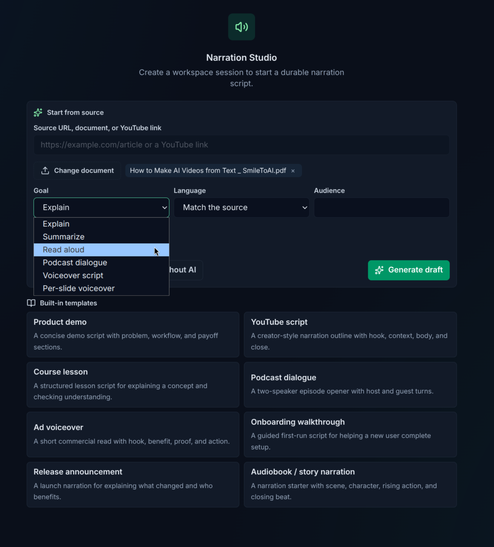Pick Voiceover script from the Goal list
This screenshot has height=547, width=494.
[x=101, y=275]
